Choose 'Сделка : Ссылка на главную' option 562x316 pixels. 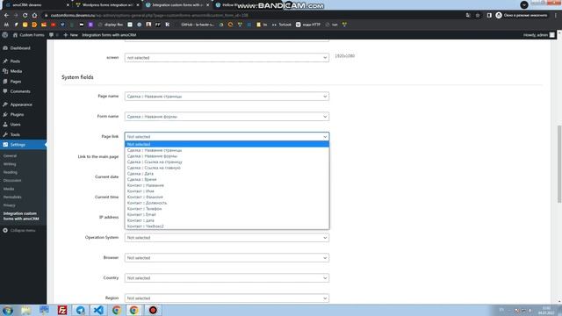[227, 168]
